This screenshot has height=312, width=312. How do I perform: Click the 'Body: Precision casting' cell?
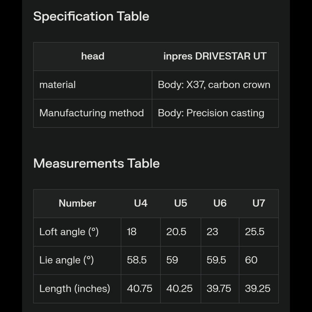pos(211,113)
